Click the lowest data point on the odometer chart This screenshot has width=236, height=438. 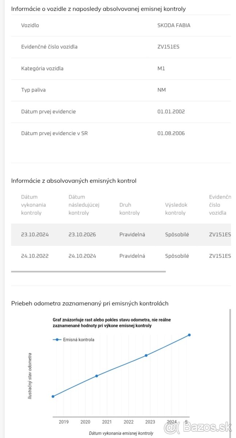tap(53, 396)
